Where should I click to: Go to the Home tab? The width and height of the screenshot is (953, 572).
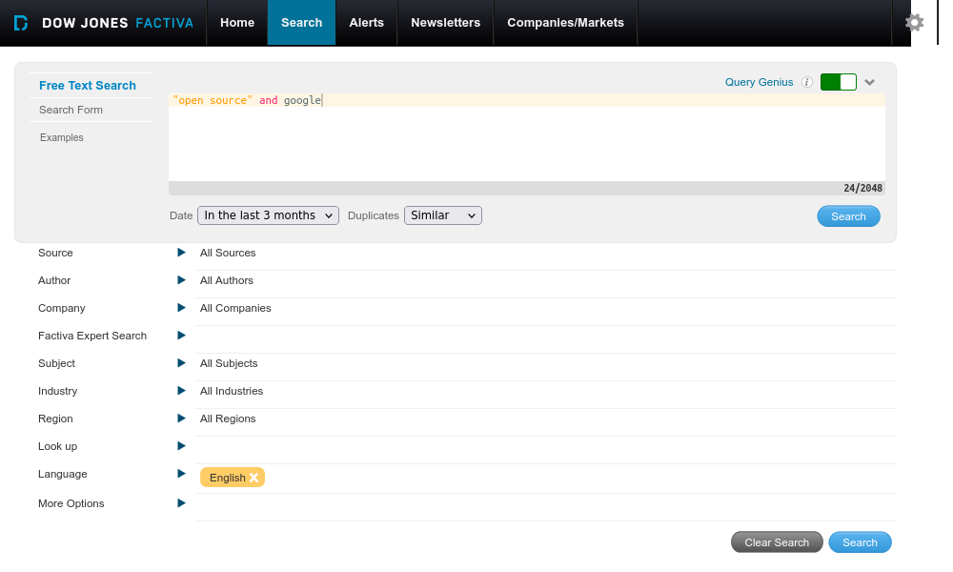[237, 23]
